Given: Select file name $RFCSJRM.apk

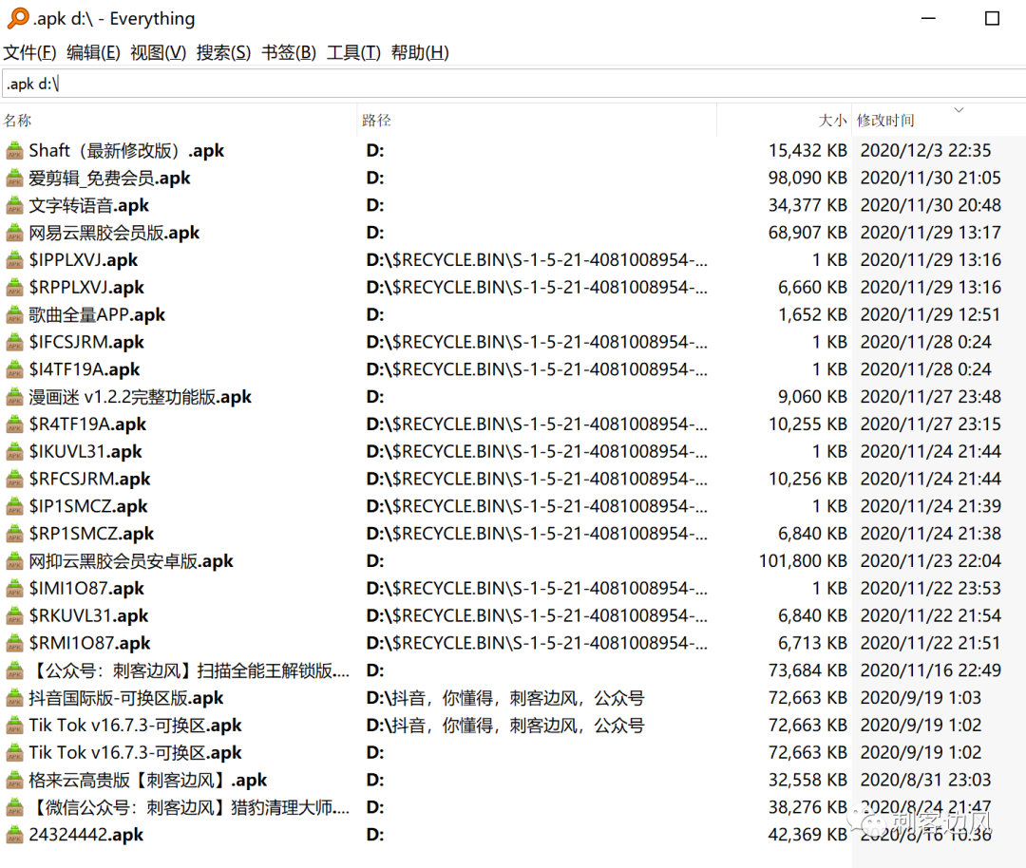Looking at the screenshot, I should 89,480.
